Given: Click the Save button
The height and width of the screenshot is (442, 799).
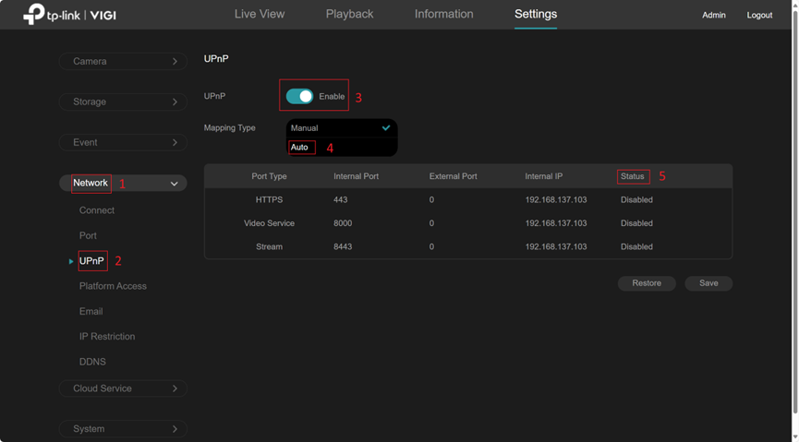Looking at the screenshot, I should coord(708,283).
